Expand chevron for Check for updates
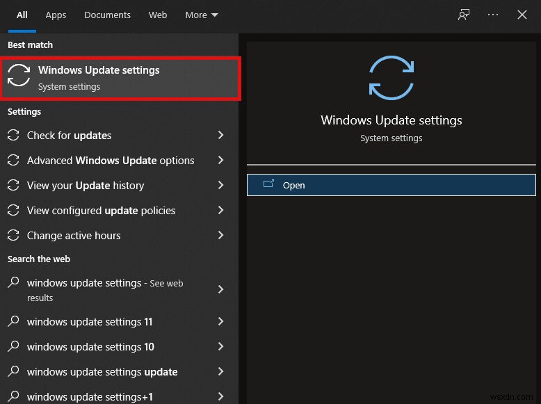541x404 pixels. coord(221,135)
